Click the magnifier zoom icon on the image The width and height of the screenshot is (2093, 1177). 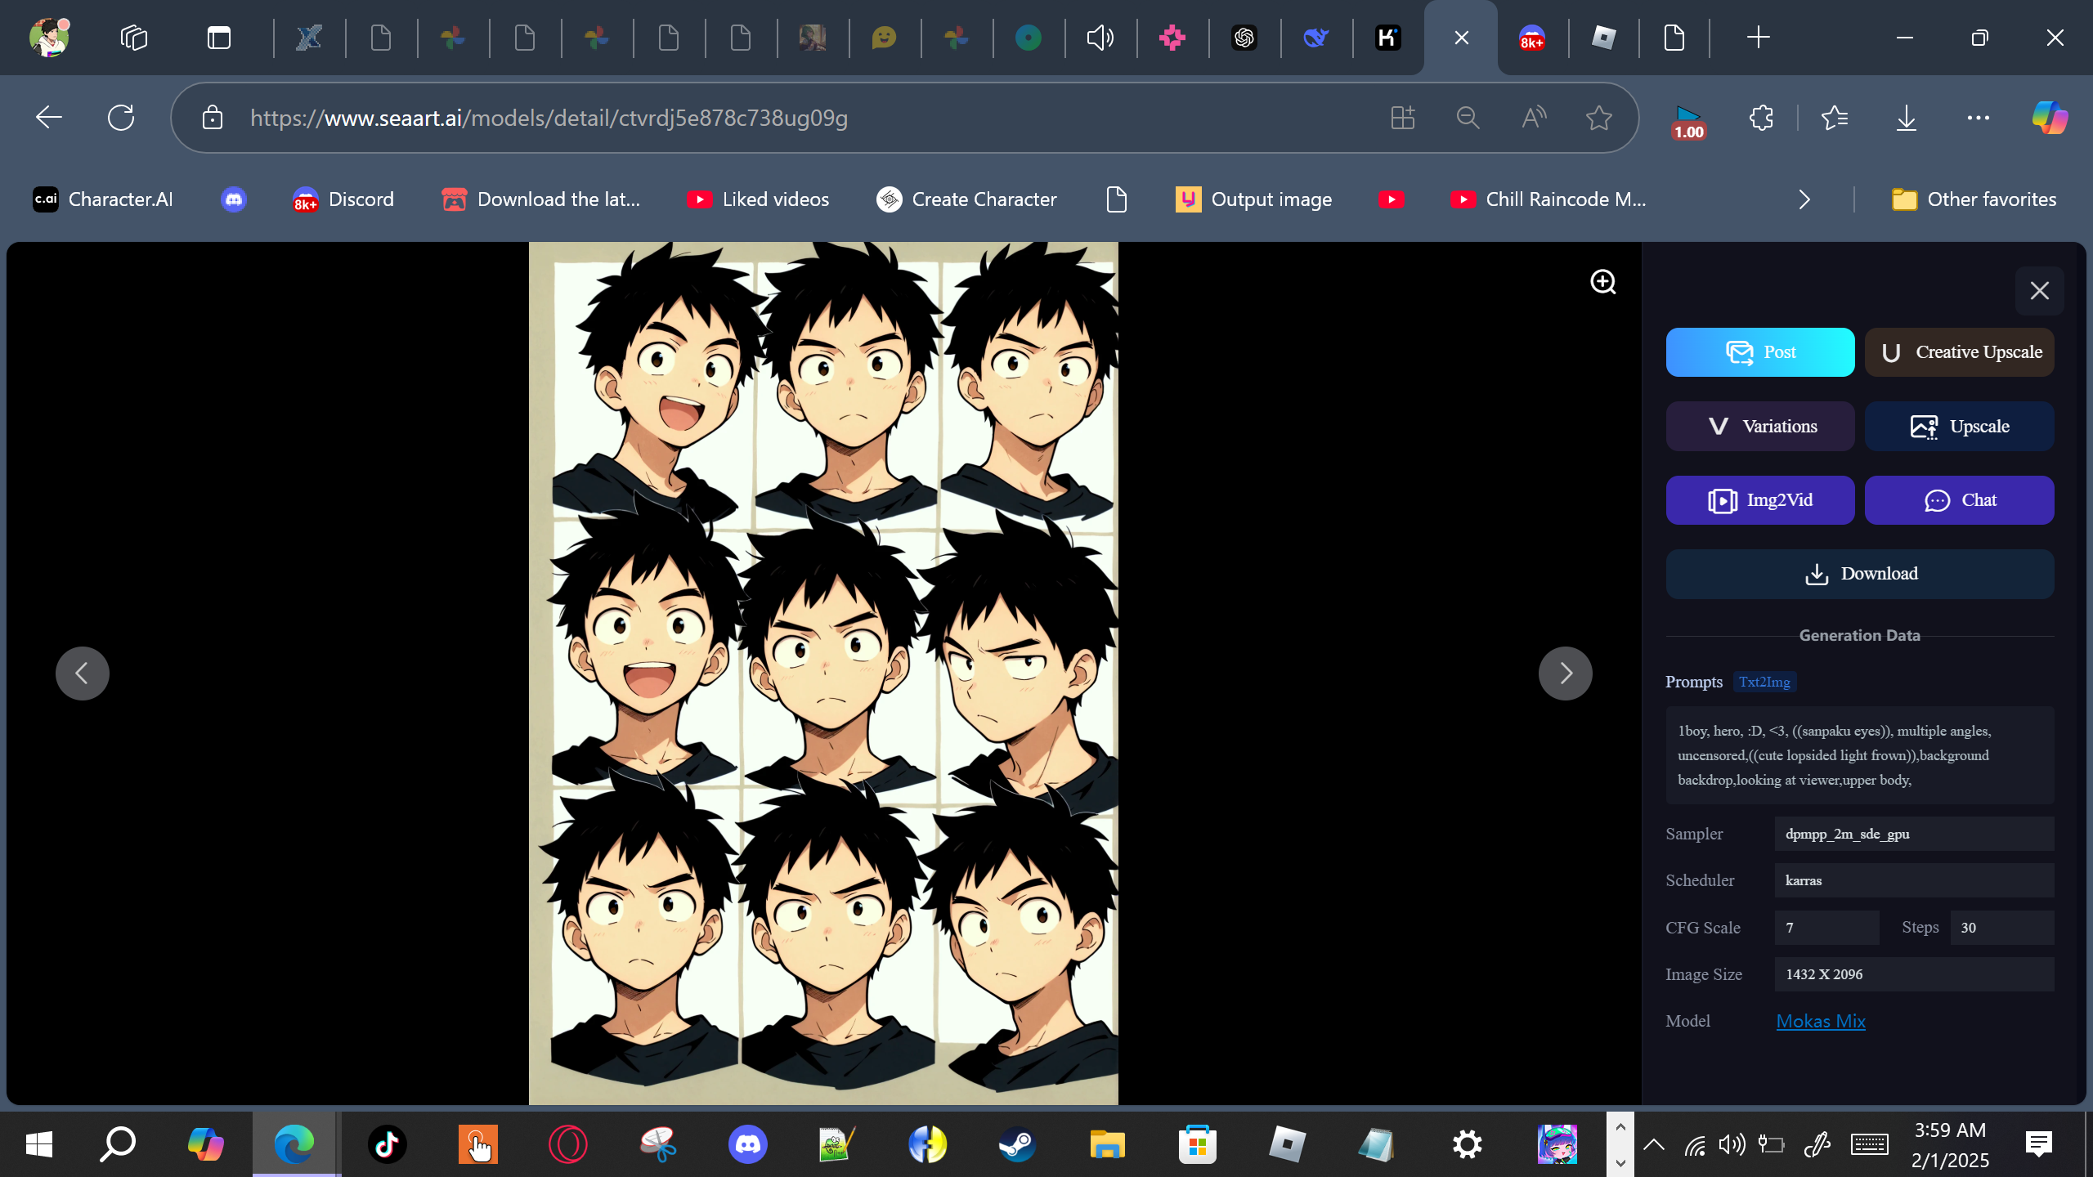point(1602,282)
